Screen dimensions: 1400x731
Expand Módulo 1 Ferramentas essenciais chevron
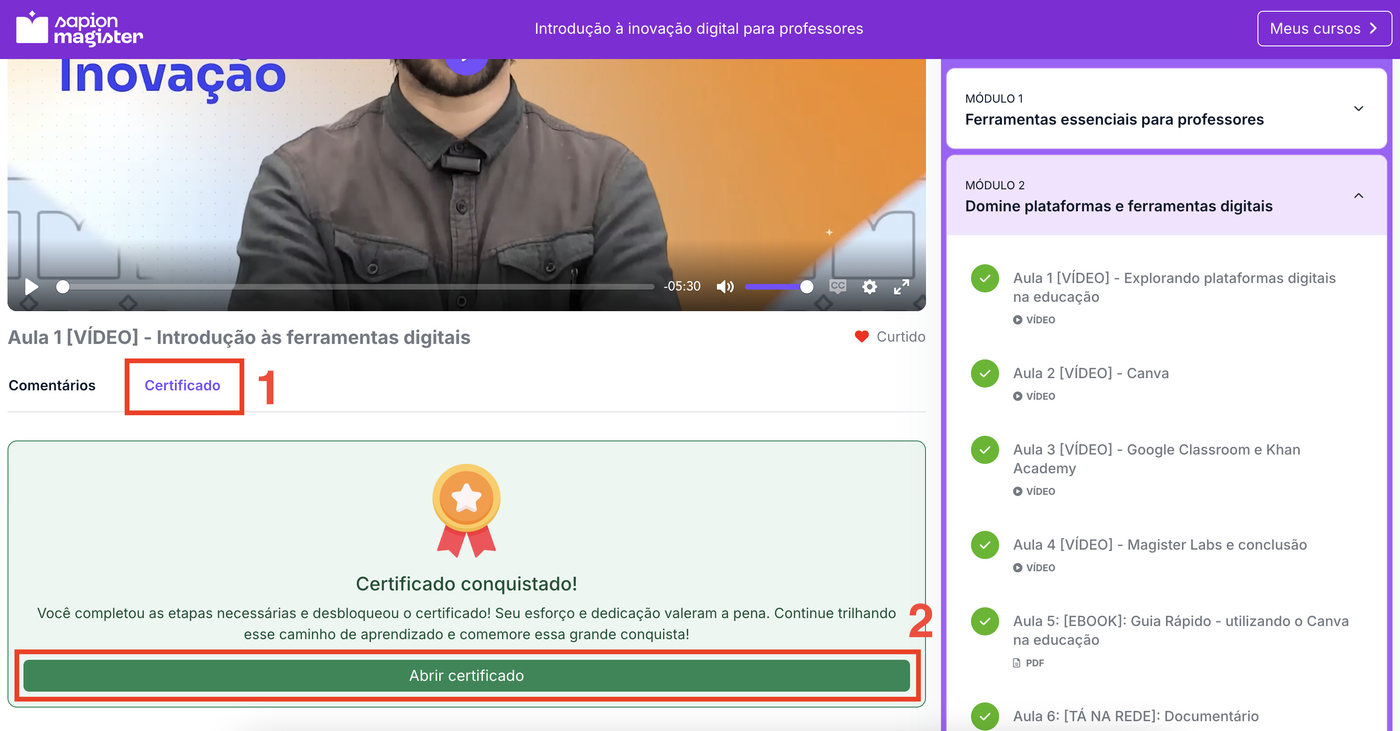coord(1358,109)
